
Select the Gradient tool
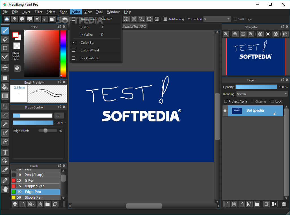(x=5, y=96)
